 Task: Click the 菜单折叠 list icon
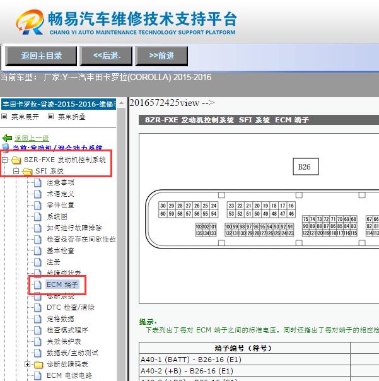[50, 117]
